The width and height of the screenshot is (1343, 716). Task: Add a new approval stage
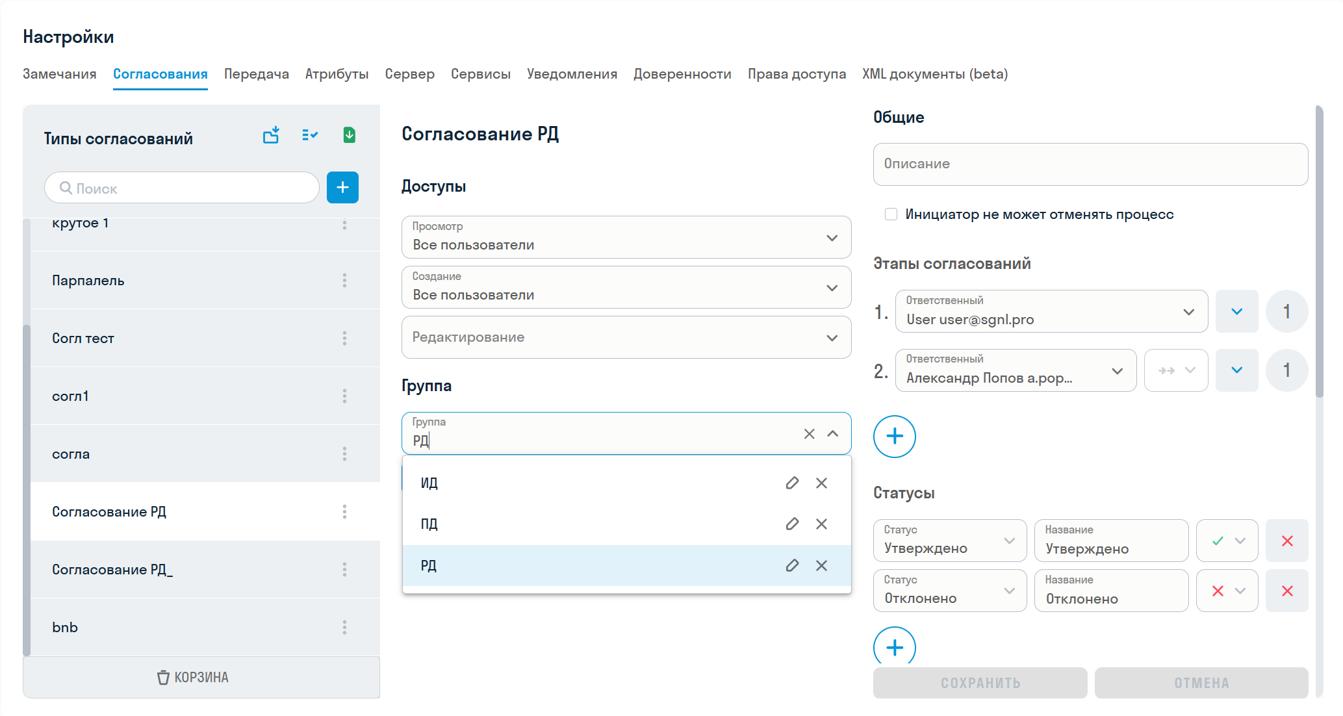click(894, 436)
